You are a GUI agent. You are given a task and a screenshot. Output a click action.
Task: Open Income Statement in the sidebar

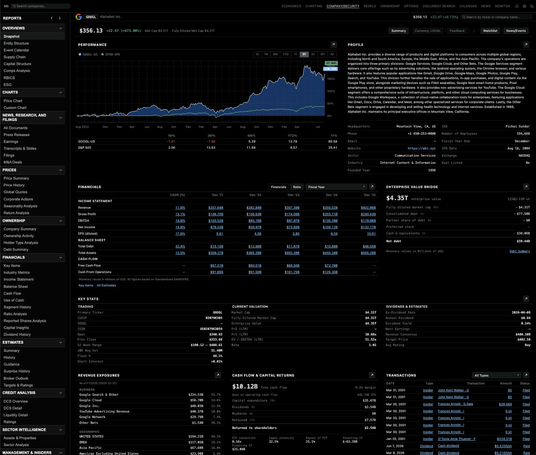click(19, 279)
